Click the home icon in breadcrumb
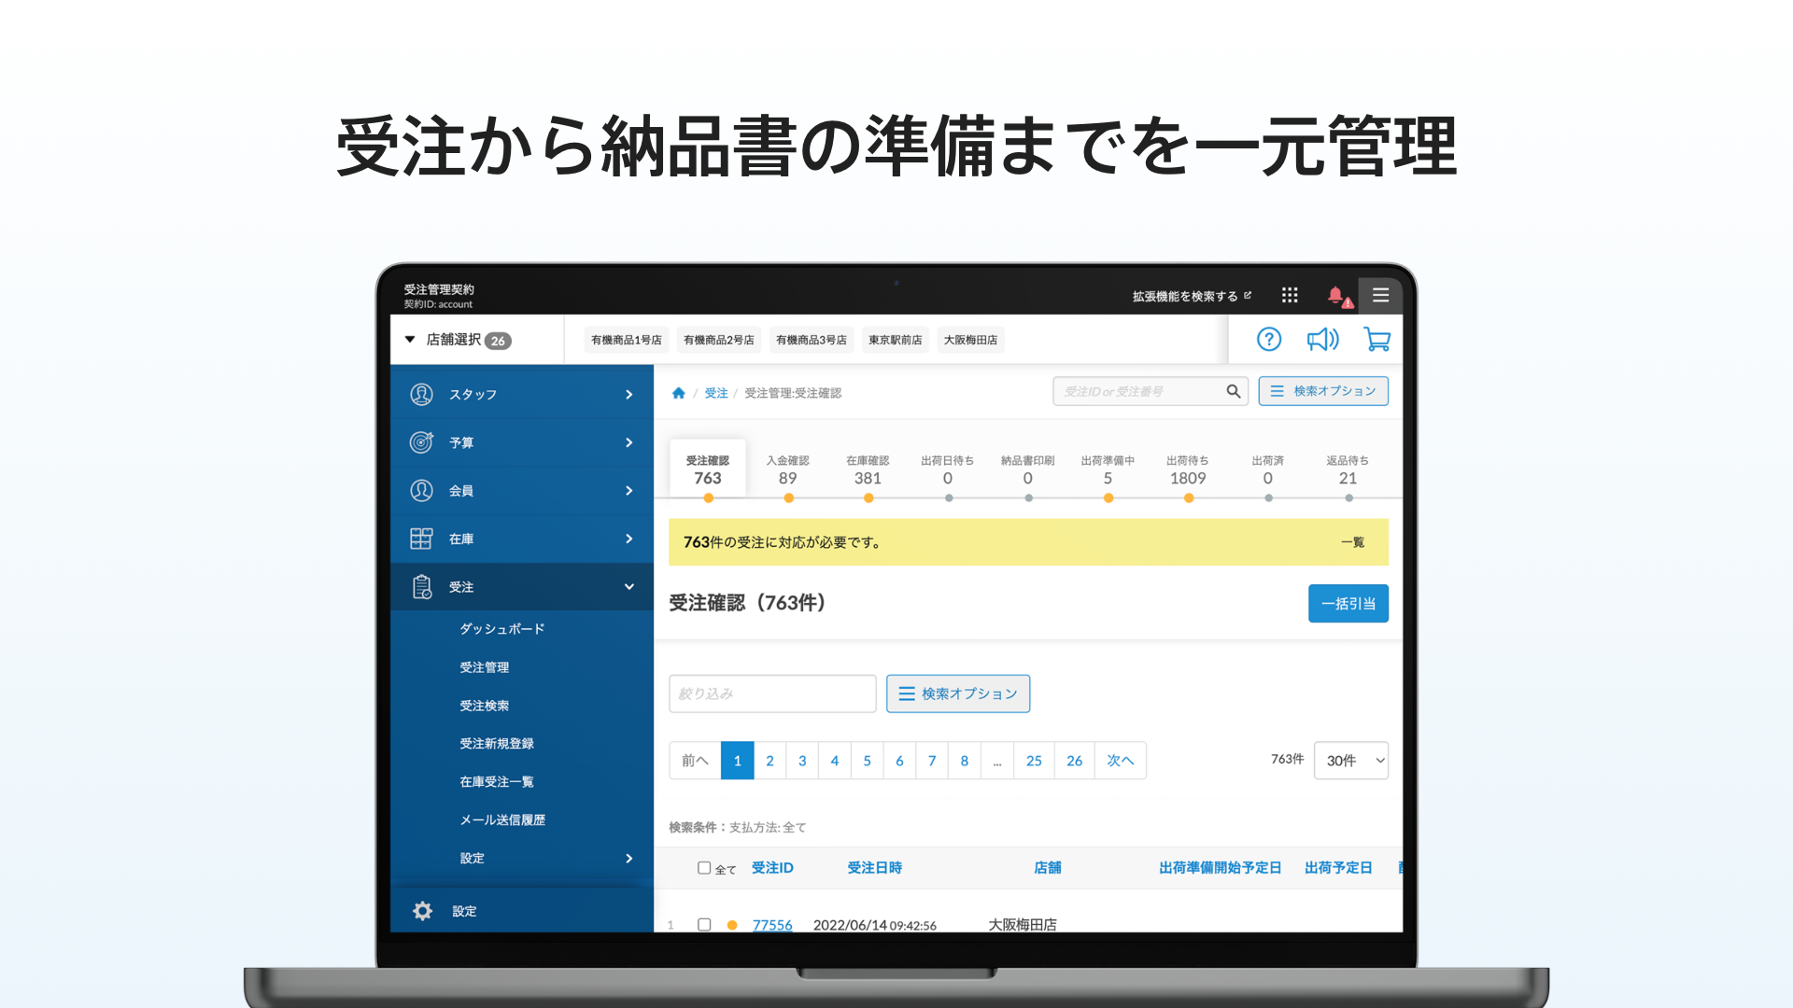 pos(679,393)
